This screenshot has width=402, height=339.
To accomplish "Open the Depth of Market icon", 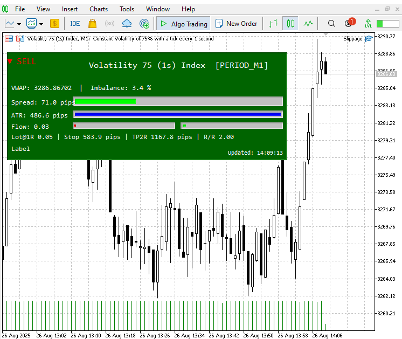I will pyautogui.click(x=20, y=38).
